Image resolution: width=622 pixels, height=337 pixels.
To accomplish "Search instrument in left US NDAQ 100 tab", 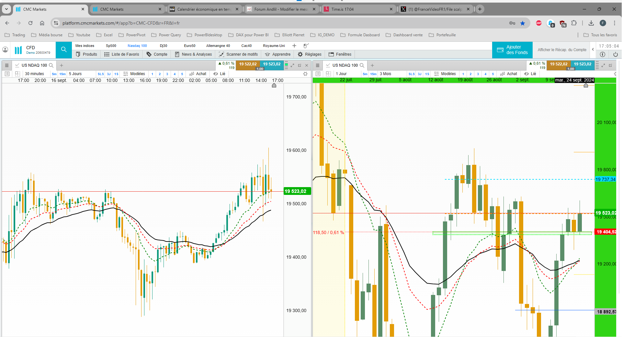I will (x=51, y=65).
